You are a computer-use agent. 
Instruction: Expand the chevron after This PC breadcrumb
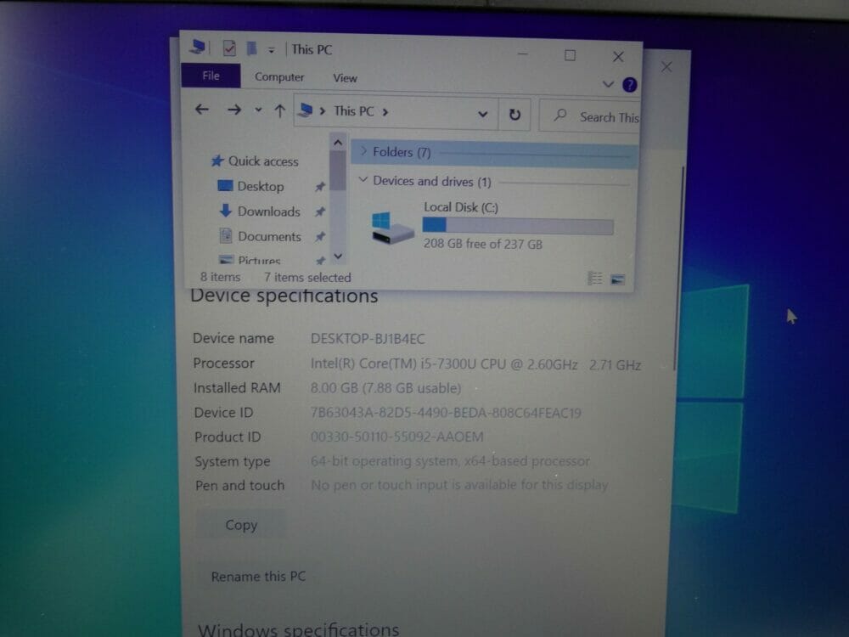[x=385, y=112]
